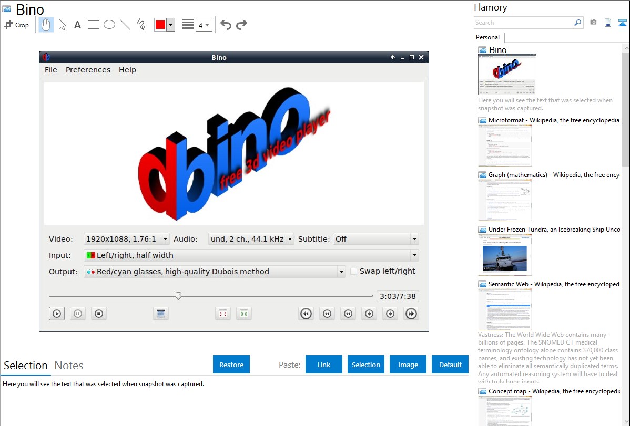Image resolution: width=630 pixels, height=426 pixels.
Task: Click the blue upload arrow icon
Action: (x=623, y=23)
